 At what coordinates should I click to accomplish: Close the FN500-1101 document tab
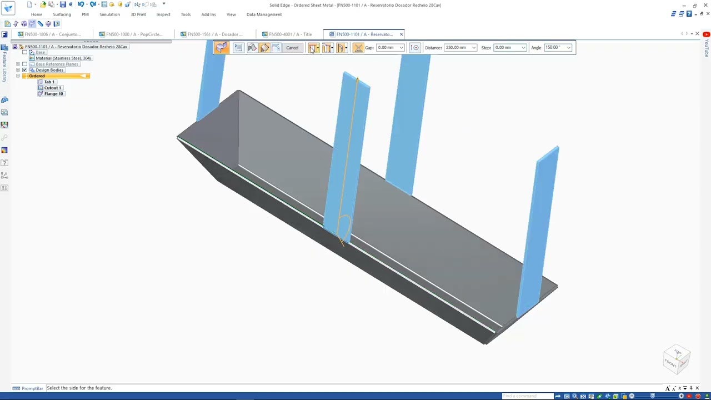[x=401, y=34]
